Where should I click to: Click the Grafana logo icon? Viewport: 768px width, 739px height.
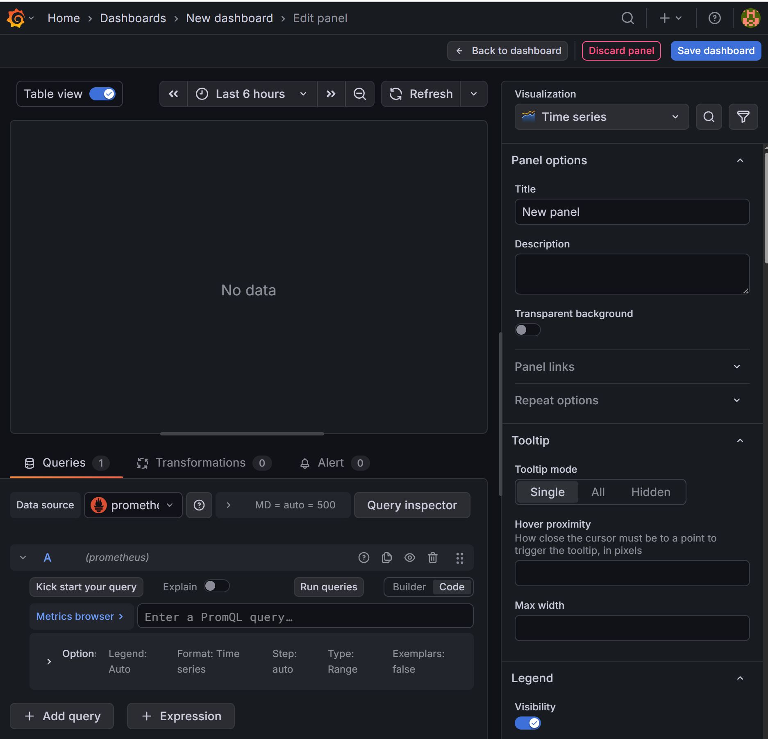(16, 18)
